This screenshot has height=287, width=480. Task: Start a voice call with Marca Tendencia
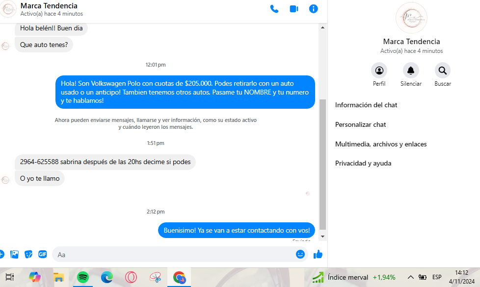(x=274, y=9)
